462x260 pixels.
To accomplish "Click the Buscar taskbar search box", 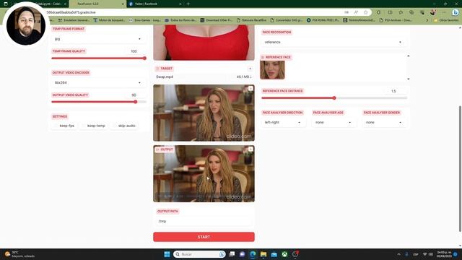I will coord(199,254).
